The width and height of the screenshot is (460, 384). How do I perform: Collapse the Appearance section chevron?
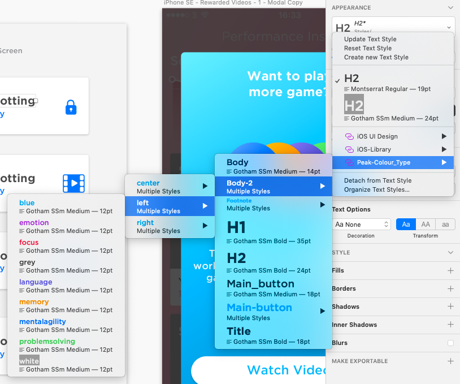coord(450,7)
